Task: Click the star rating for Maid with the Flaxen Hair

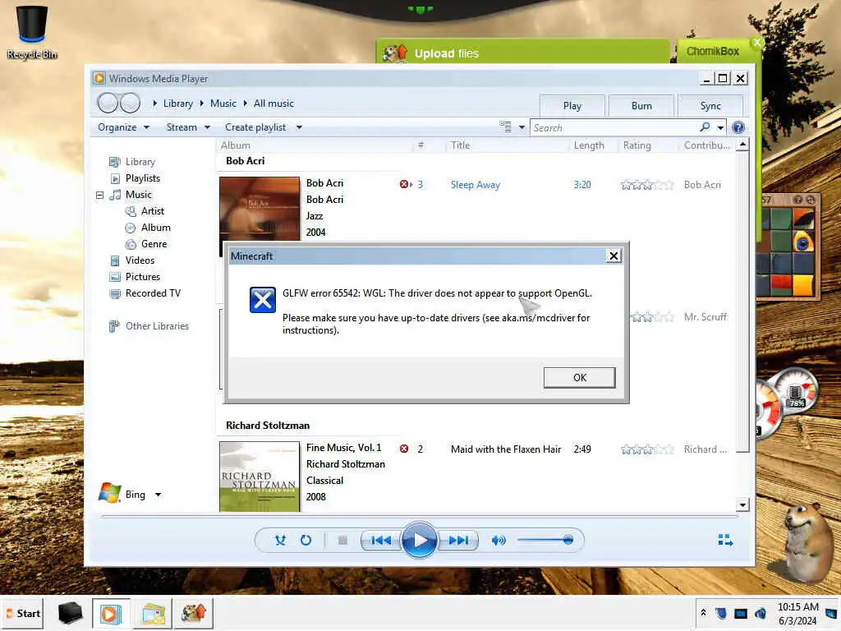Action: (647, 449)
